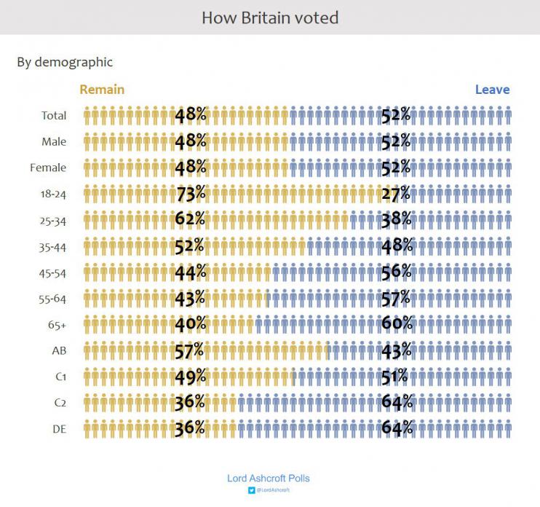Click the Female row label
Viewport: 540px width, 507px height.
point(48,168)
